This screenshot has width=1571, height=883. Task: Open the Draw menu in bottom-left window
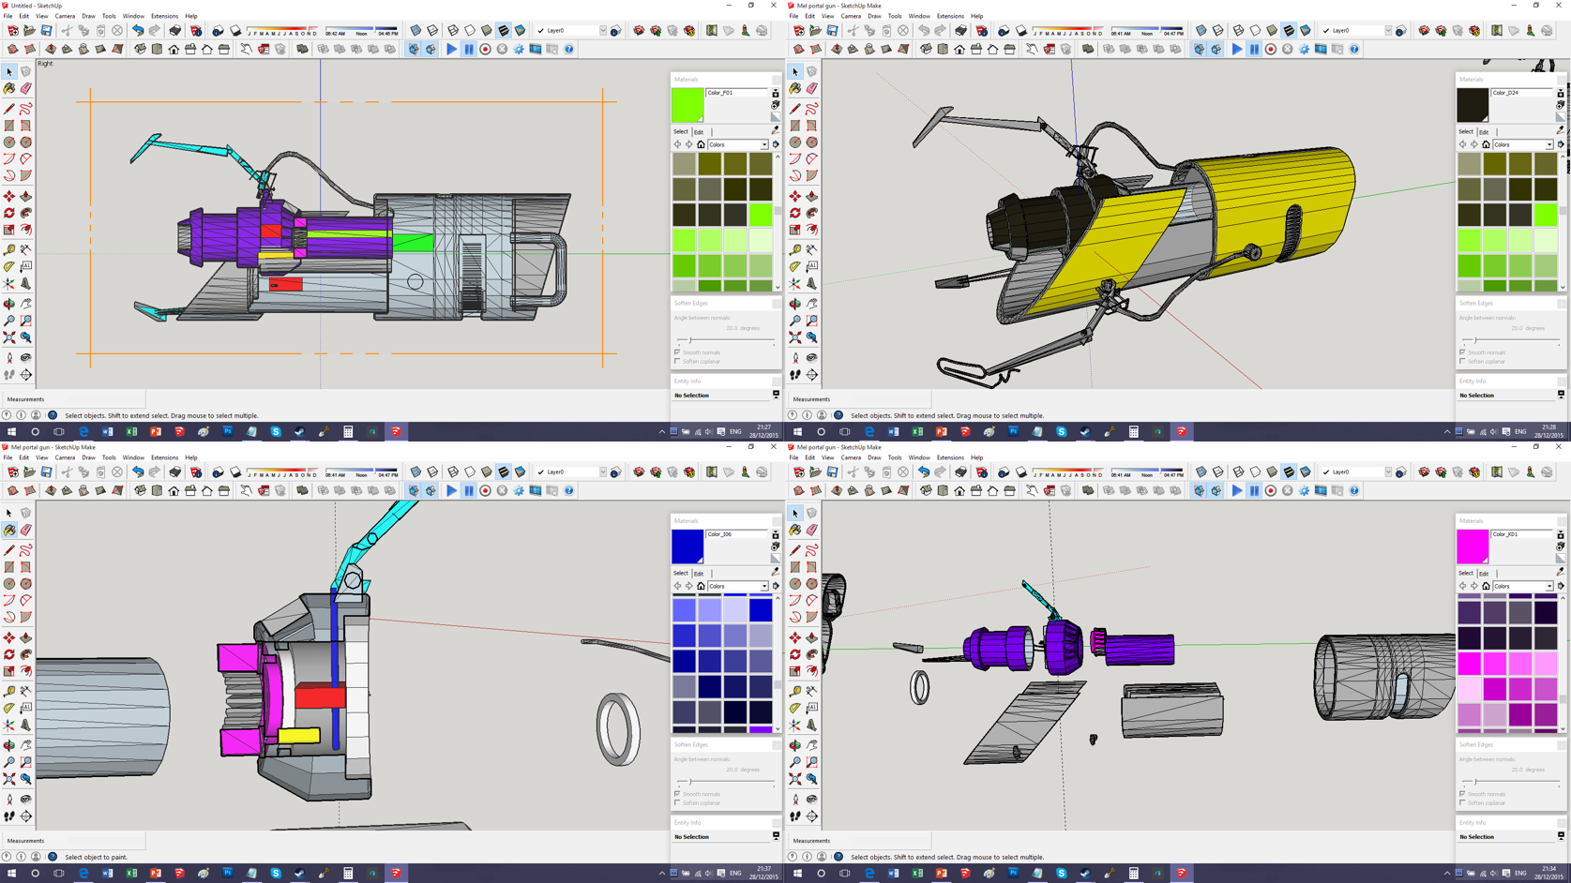click(x=88, y=457)
